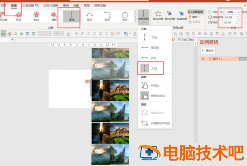
Task: Click the orange animation marker on slide
Action: click(x=87, y=81)
